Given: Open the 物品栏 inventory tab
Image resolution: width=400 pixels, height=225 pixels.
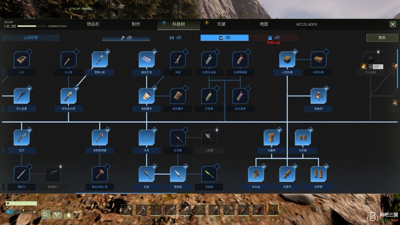Looking at the screenshot, I should coord(93,24).
